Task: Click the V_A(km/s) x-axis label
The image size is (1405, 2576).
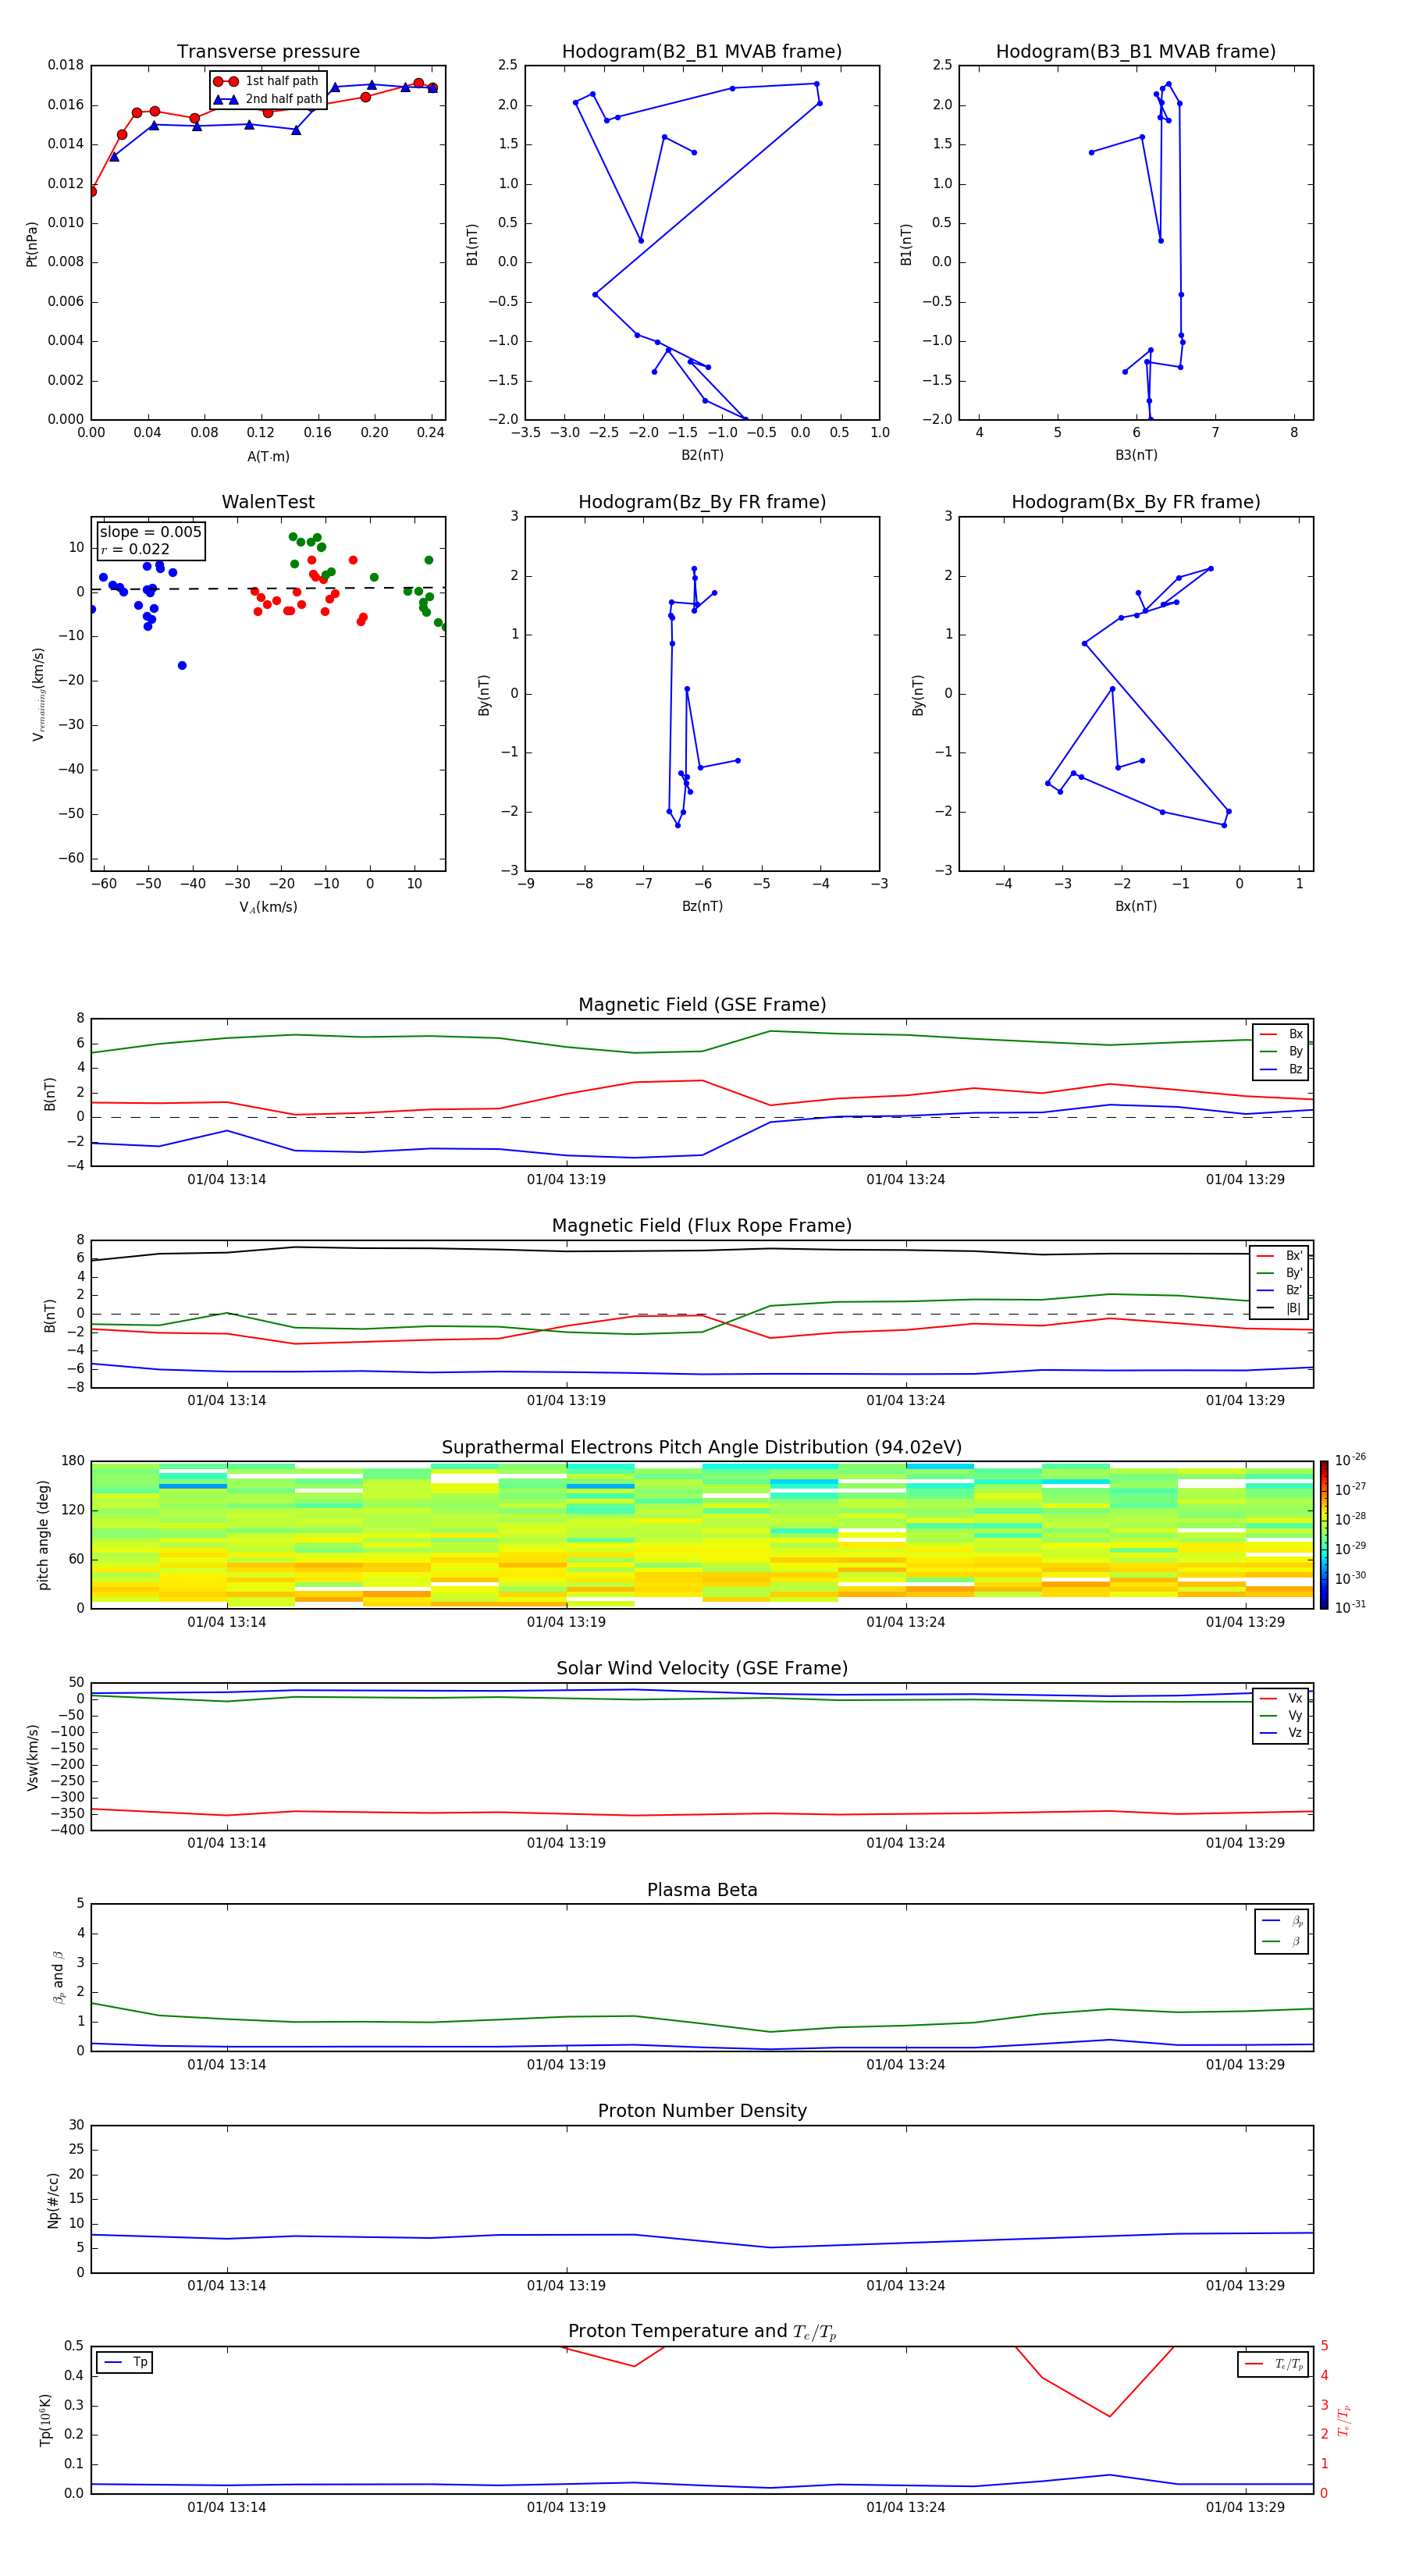Action: click(268, 908)
